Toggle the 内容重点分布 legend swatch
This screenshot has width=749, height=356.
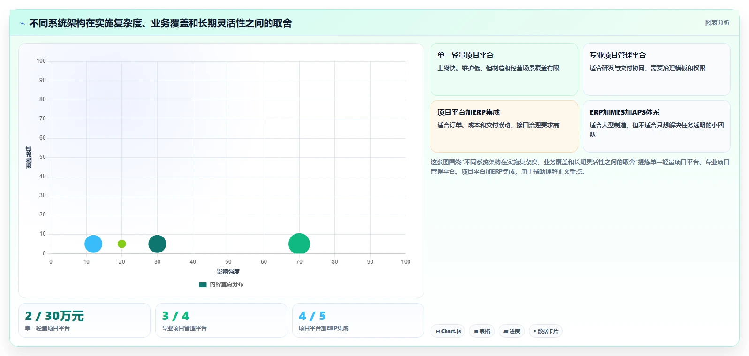[203, 284]
